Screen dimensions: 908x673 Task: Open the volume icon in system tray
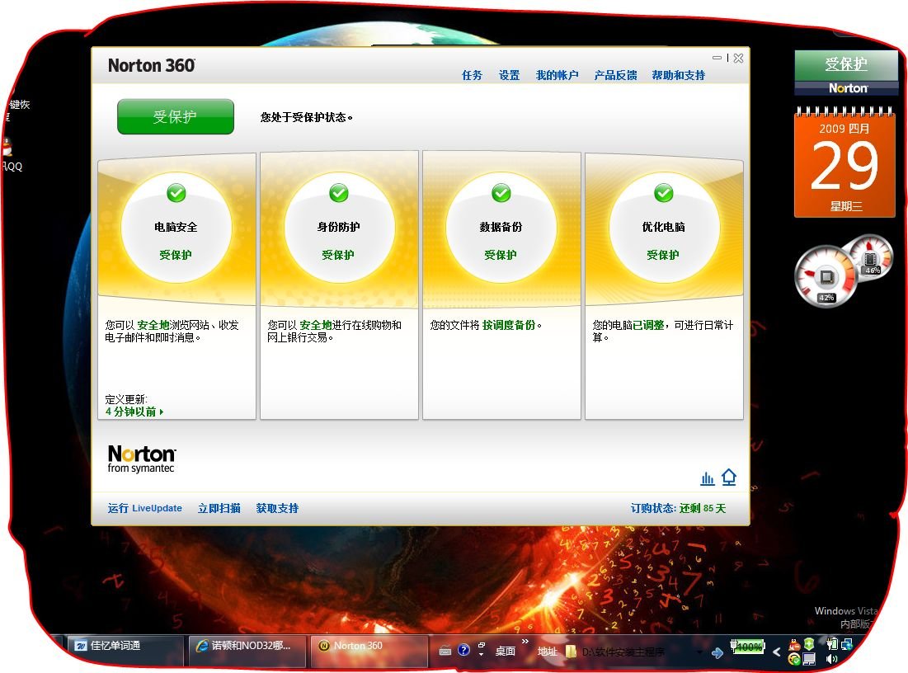(831, 661)
